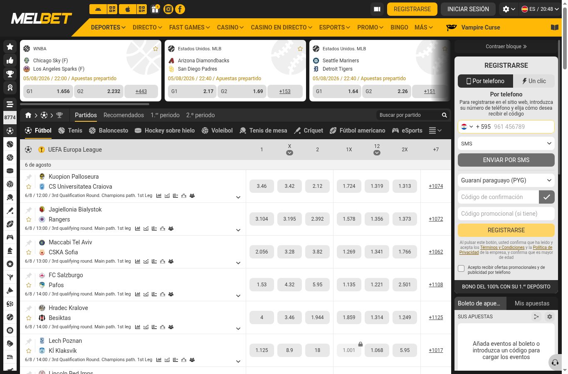Screen dimensions: 568x374
Task: Click the open book icon in nav bar
Action: pos(555,27)
